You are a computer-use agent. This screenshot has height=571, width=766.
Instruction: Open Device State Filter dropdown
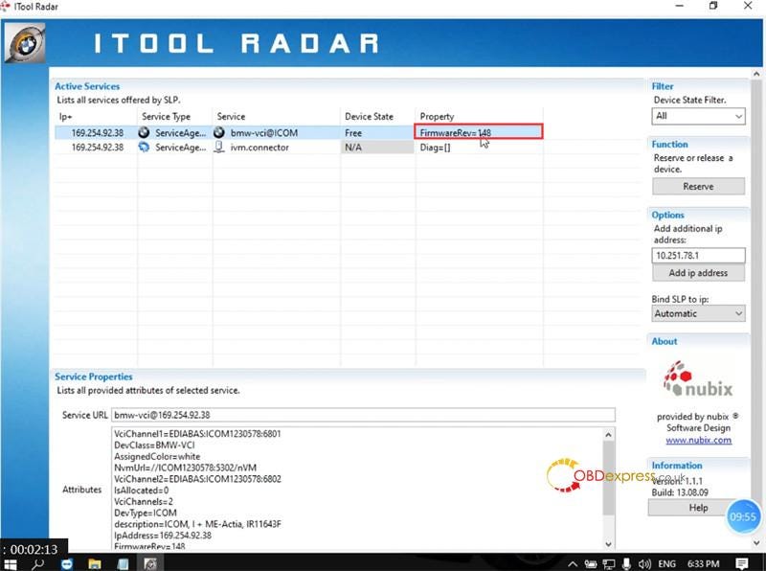point(698,116)
